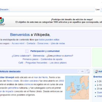Open the Silverpit crater article link
This screenshot has height=102, width=102.
[x=7, y=78]
